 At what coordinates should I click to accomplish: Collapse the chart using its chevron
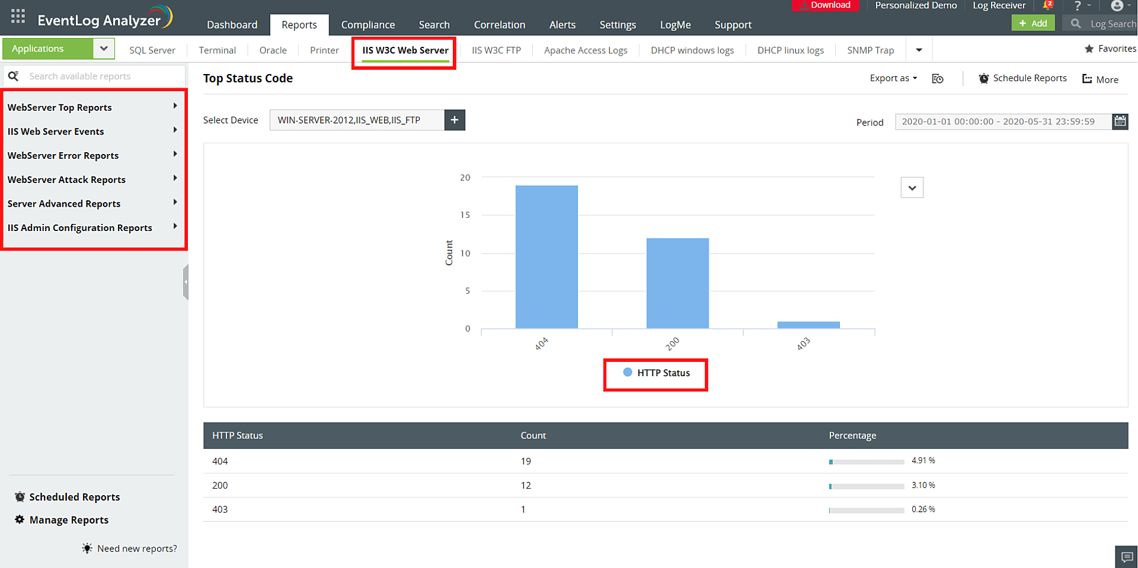click(912, 187)
